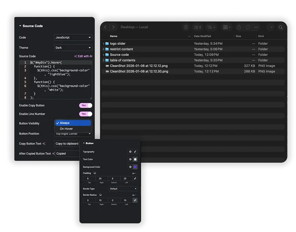The height and width of the screenshot is (232, 296).
Task: Toggle the Padding link values button
Action: [x=135, y=179]
